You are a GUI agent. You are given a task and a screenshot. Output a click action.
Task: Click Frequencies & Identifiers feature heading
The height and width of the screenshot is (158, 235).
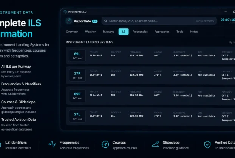click(x=21, y=84)
